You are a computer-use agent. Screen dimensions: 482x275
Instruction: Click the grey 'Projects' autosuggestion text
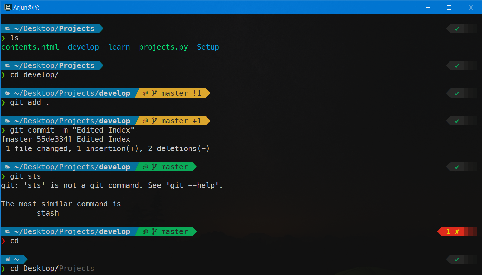(x=77, y=269)
